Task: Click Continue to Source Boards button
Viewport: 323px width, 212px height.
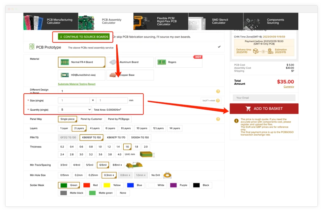Action: [84, 37]
